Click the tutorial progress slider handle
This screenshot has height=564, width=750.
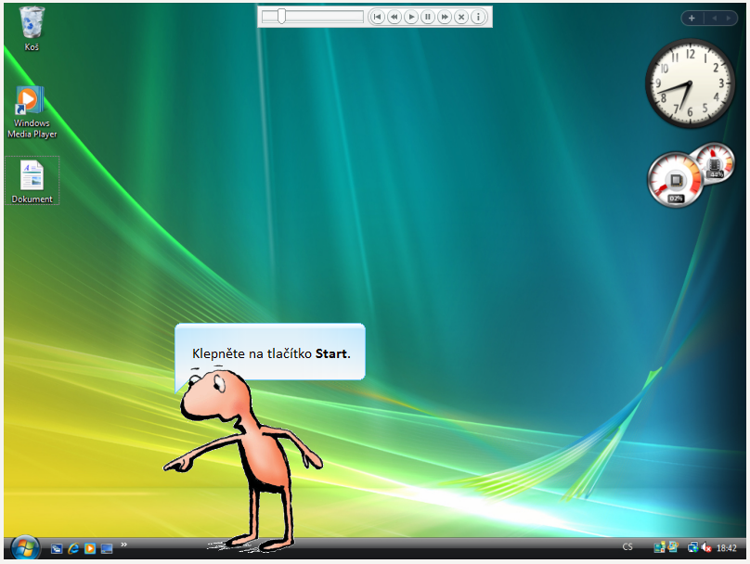tap(282, 17)
